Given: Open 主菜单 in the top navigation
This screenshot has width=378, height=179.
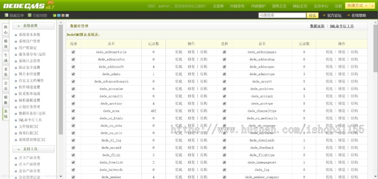Looking at the screenshot, I should [218, 6].
